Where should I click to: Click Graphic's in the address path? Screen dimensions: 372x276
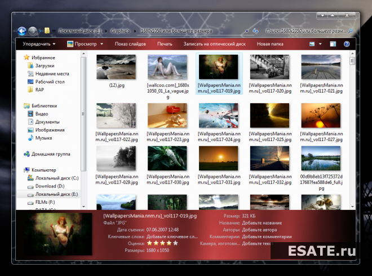pyautogui.click(x=121, y=31)
